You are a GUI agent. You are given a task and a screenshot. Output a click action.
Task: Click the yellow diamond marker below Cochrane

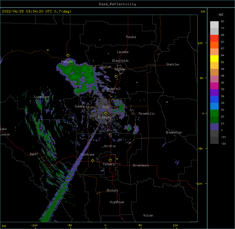(93, 160)
